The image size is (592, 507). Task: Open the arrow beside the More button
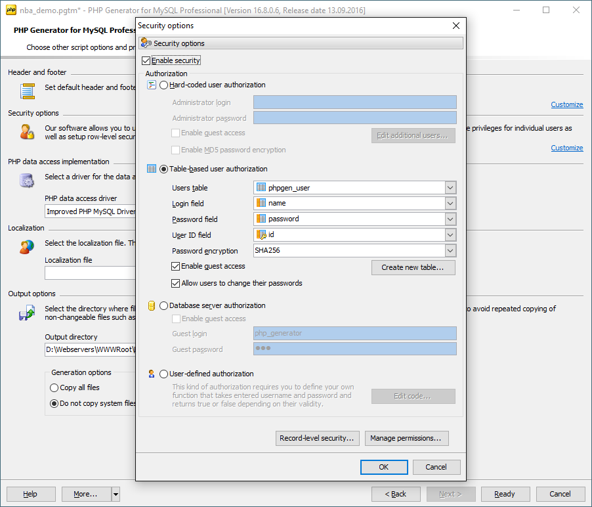click(x=116, y=494)
